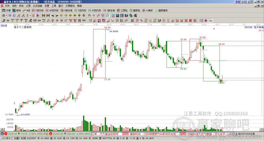This screenshot has height=141, width=264.
Task: Open 赢家服务 service with dollar icon
Action: (161, 10)
